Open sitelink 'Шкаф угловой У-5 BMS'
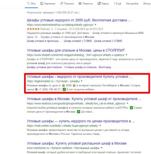 108,41
